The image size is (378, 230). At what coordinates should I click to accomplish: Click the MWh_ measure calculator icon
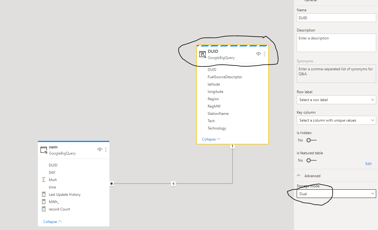[x=43, y=202]
